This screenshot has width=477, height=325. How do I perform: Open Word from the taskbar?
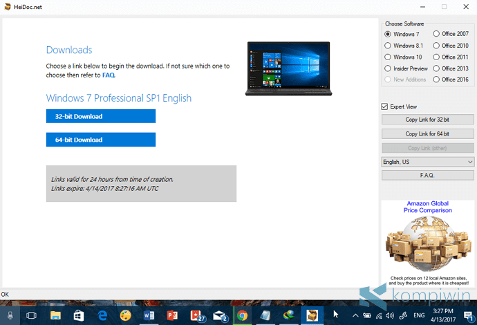149,315
